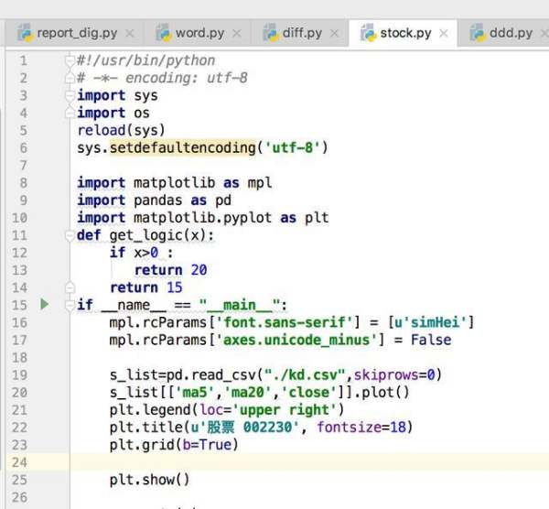Viewport: 549px width, 509px height.
Task: Close the diff.py tab
Action: point(335,33)
